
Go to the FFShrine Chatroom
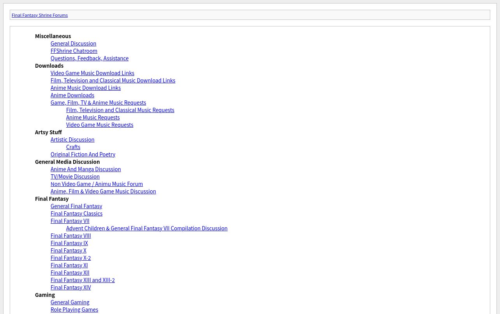point(74,51)
